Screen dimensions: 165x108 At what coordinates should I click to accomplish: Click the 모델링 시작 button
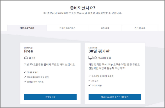50,97
